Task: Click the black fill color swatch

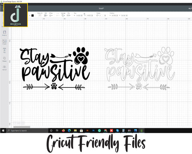Action: [x=32, y=16]
